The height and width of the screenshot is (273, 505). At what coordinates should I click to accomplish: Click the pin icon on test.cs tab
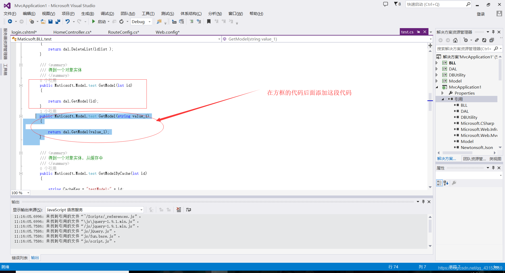click(x=418, y=32)
